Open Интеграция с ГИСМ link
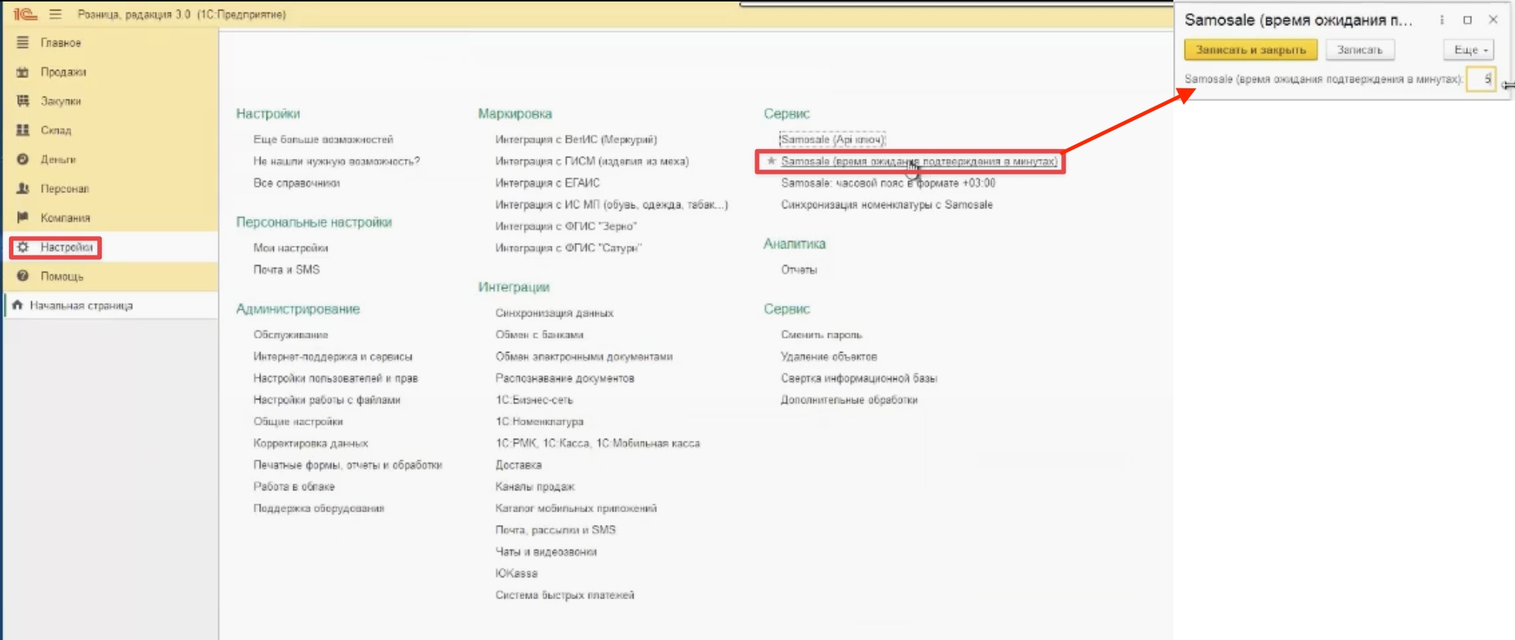Image resolution: width=1515 pixels, height=640 pixels. (592, 161)
